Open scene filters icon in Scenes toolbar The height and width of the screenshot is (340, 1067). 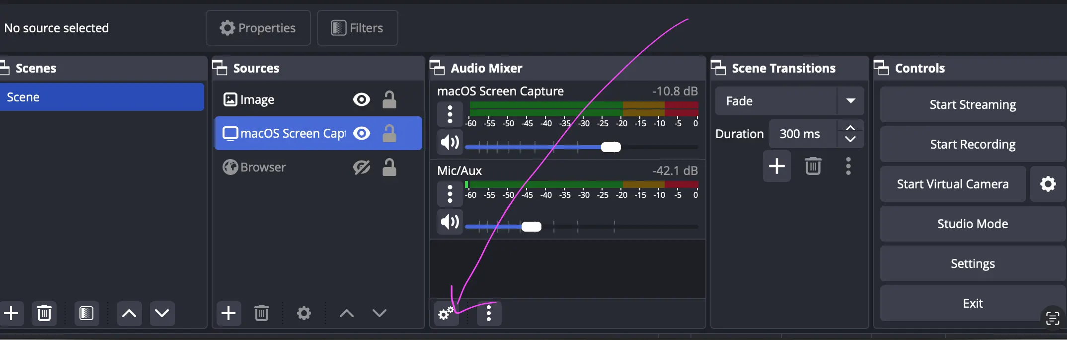[86, 313]
